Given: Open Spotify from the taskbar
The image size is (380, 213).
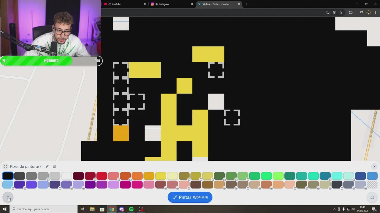Looking at the screenshot, I should 131,209.
